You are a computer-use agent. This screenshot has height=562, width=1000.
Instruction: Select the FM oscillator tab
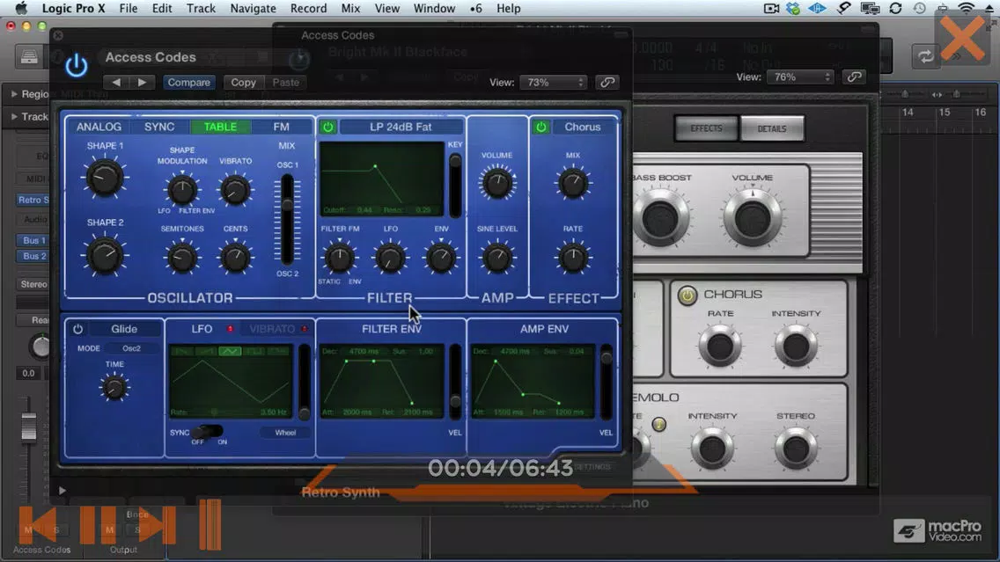tap(282, 127)
